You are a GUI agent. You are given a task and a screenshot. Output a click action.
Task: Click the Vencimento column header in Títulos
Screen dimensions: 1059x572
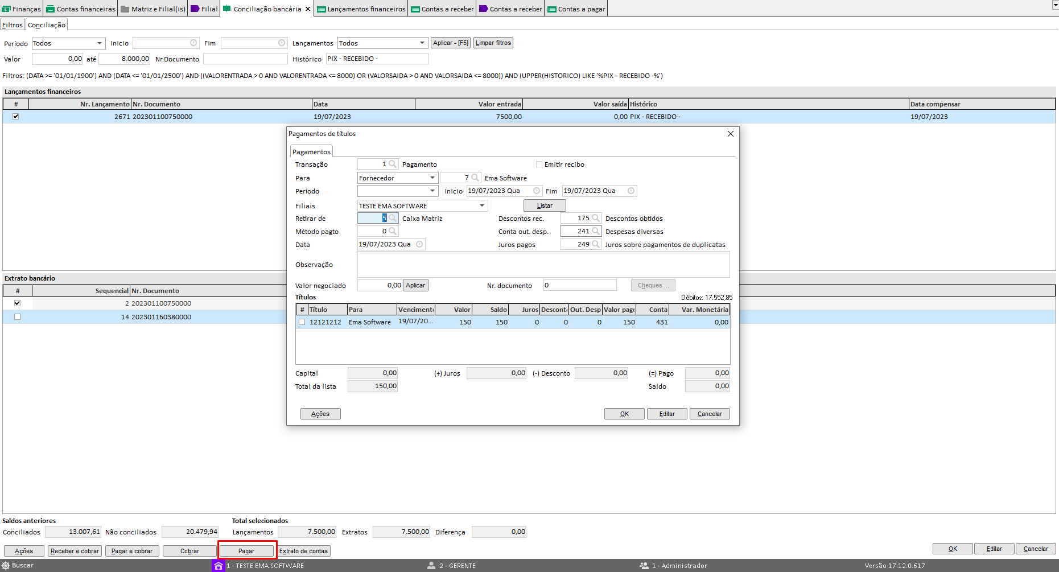click(416, 310)
